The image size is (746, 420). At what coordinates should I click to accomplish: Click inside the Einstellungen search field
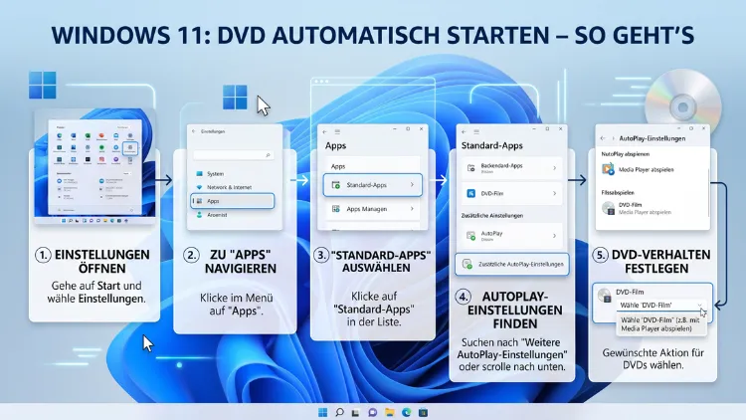[233, 155]
